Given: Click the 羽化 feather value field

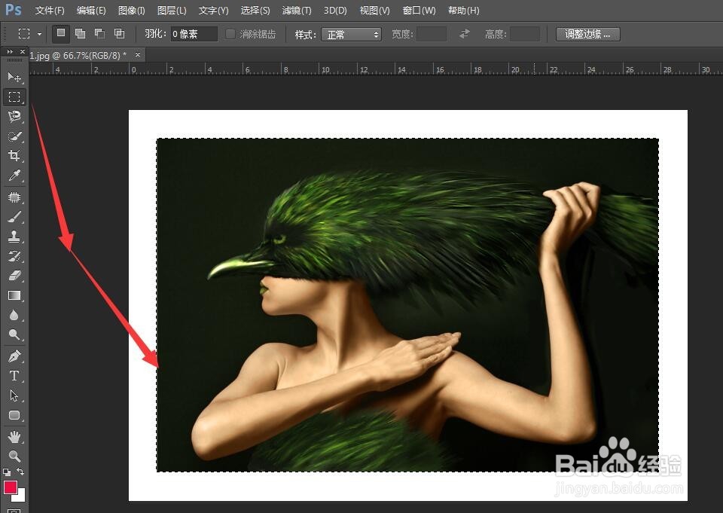Looking at the screenshot, I should [194, 34].
